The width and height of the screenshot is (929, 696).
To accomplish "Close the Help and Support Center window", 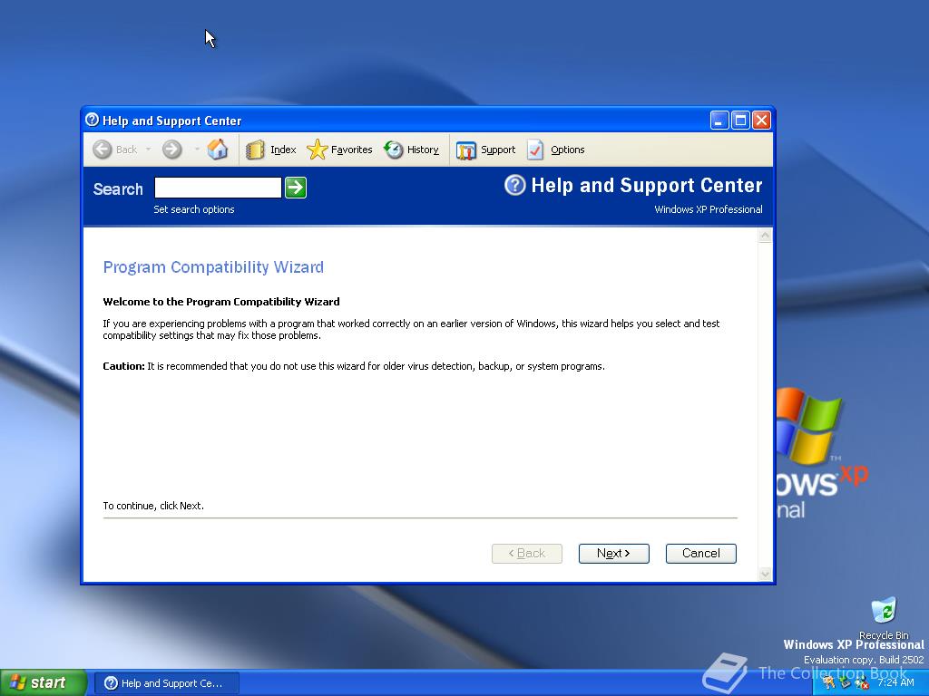I will [761, 121].
